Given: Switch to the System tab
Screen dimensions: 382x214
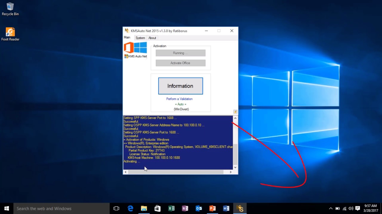Looking at the screenshot, I should pos(140,38).
